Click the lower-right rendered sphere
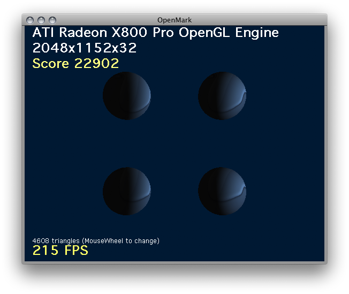Image resolution: width=349 pixels, height=294 pixels. [x=222, y=191]
